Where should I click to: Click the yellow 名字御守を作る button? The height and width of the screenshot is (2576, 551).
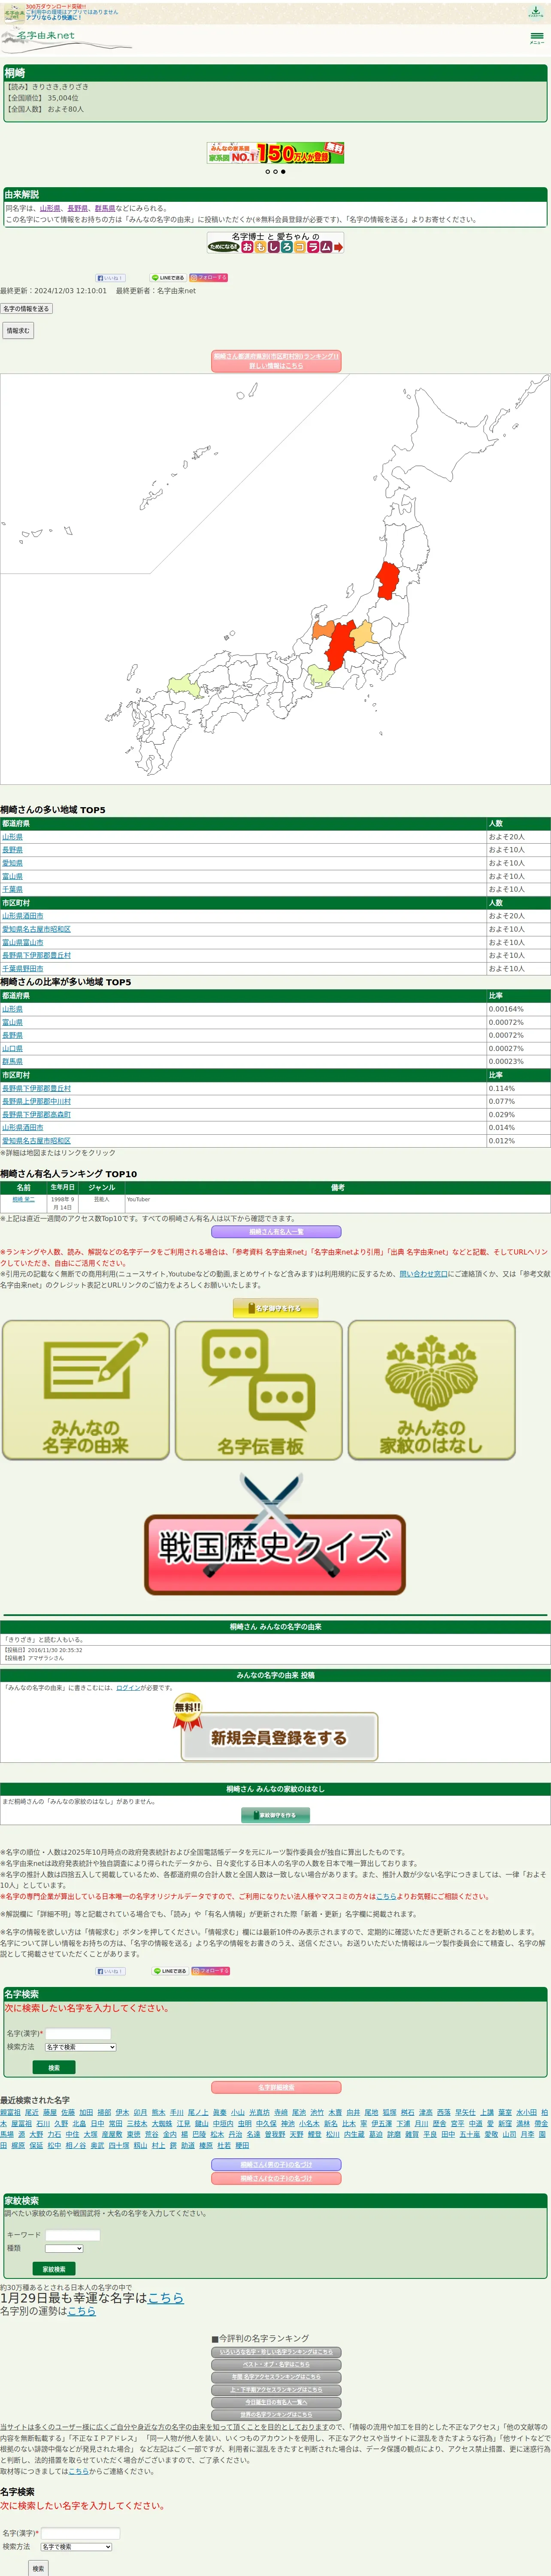pos(276,1308)
